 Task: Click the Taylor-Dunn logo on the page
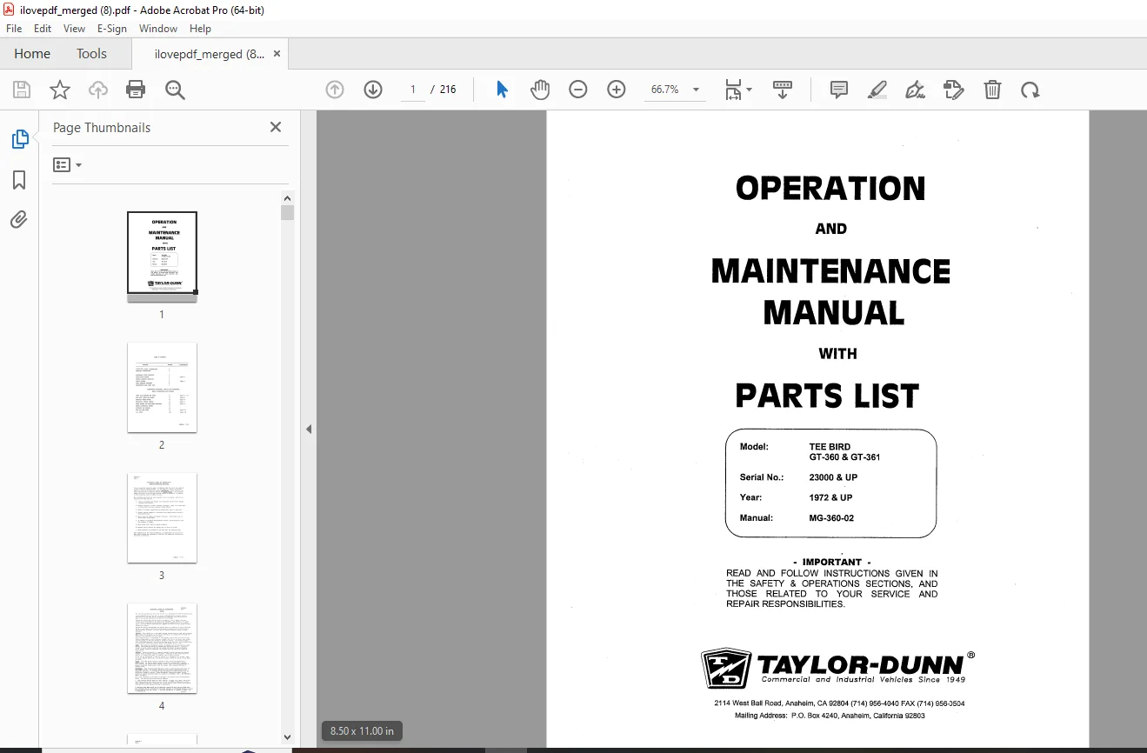point(837,668)
